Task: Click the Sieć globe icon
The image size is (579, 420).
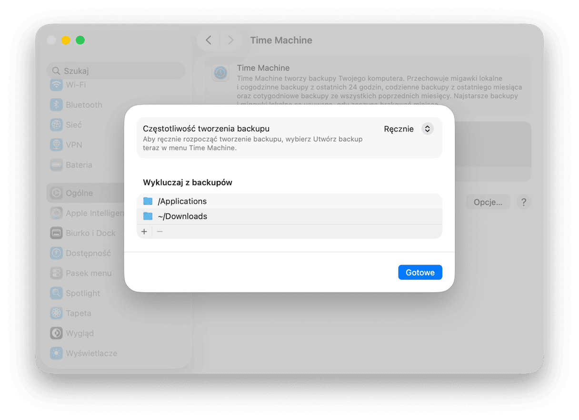Action: click(x=57, y=125)
